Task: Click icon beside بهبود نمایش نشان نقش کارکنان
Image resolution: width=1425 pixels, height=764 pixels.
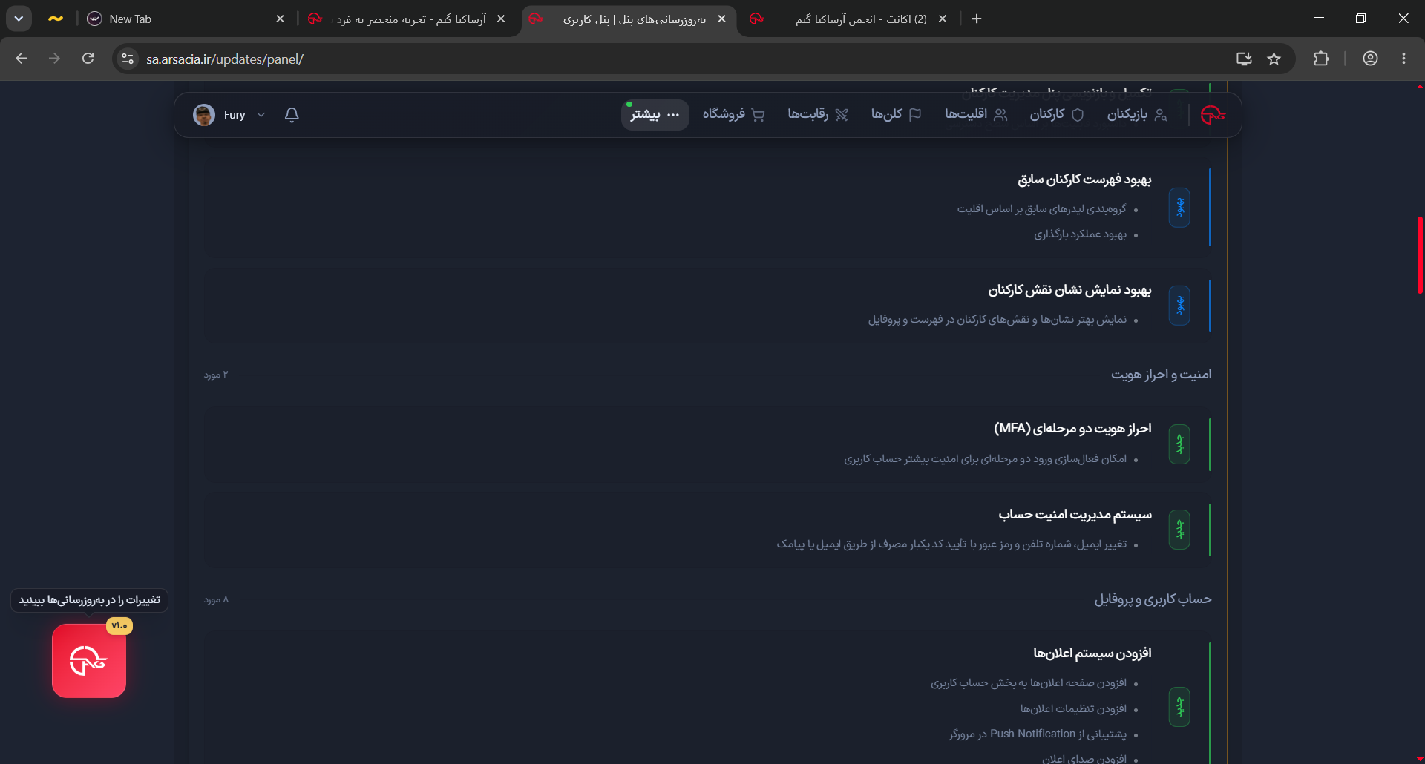Action: (x=1179, y=306)
